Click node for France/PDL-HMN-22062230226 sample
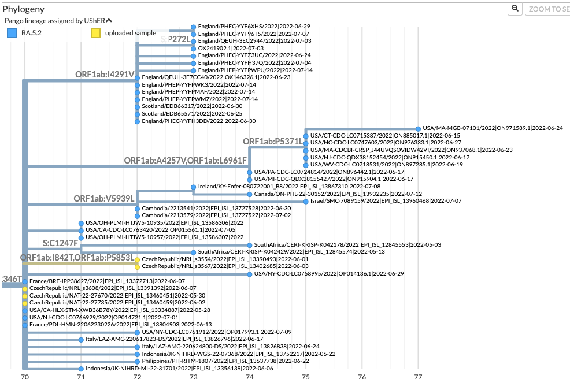 (25, 325)
